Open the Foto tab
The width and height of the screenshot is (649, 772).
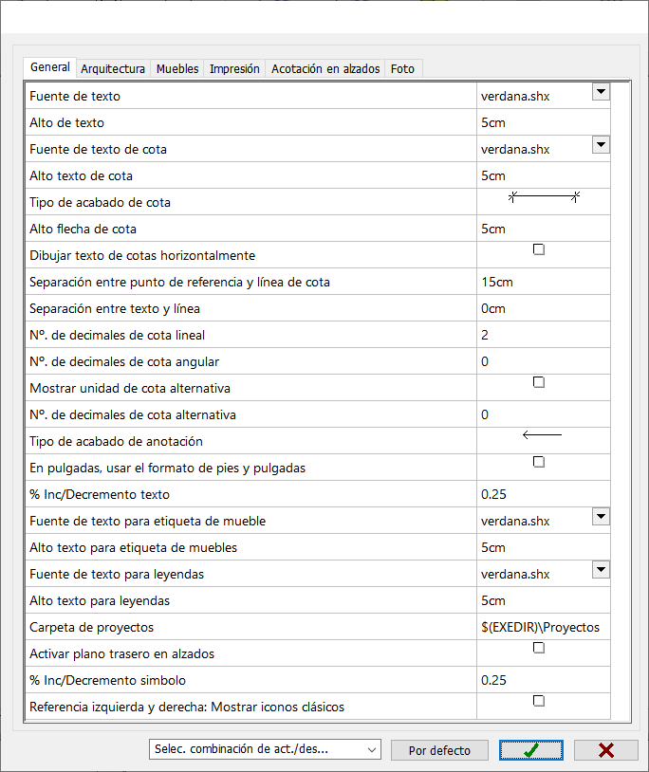[403, 69]
